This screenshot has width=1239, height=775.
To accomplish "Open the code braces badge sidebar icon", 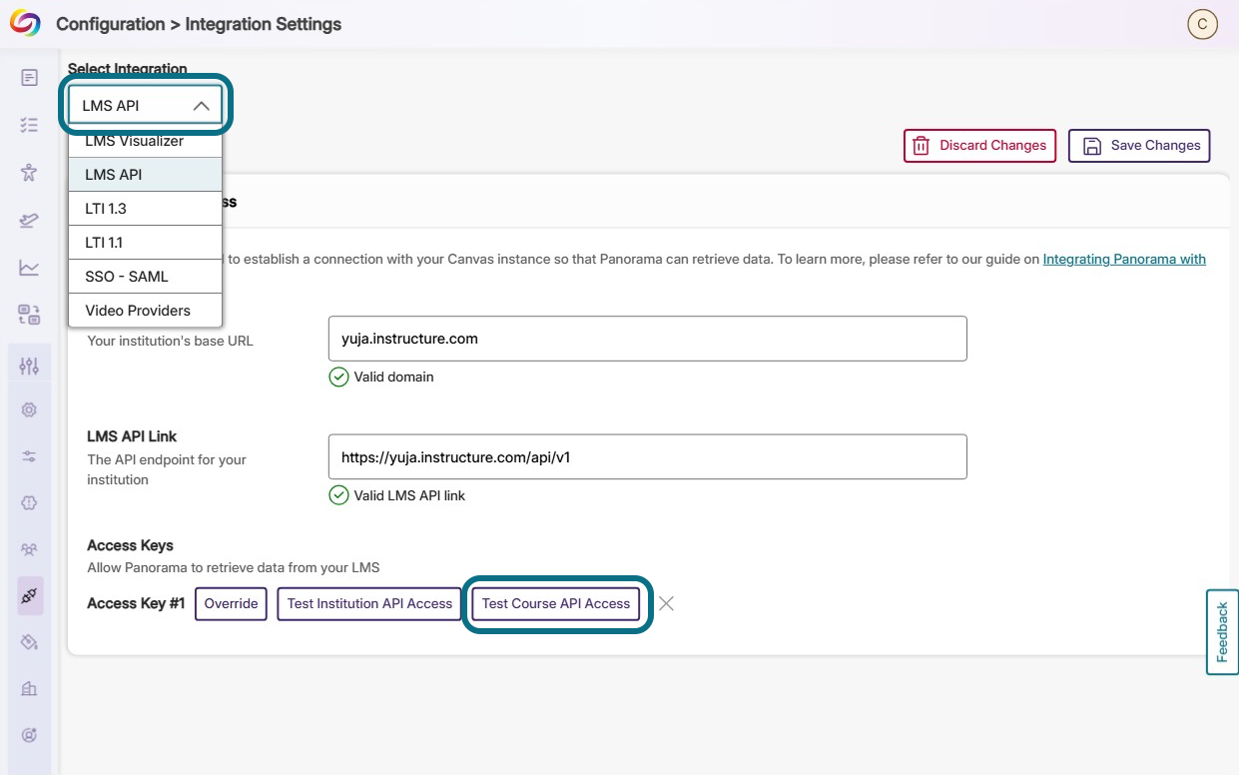I will 29,503.
